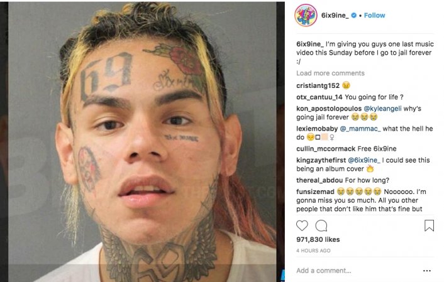Open the cristiantg152 commenter profile
The width and height of the screenshot is (444, 282).
318,85
